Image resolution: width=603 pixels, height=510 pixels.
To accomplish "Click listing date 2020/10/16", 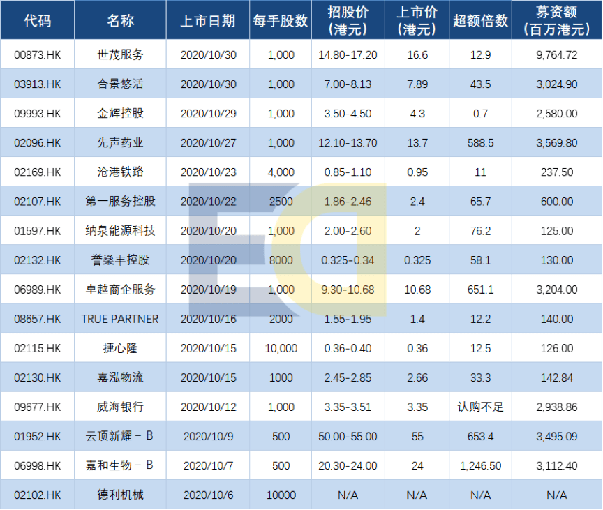I will click(209, 319).
